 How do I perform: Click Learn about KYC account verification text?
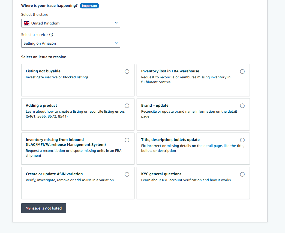point(186,180)
